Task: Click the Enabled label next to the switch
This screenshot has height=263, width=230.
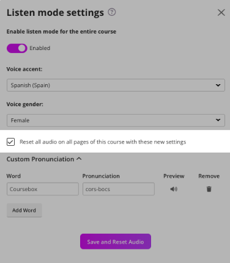Action: (x=40, y=48)
